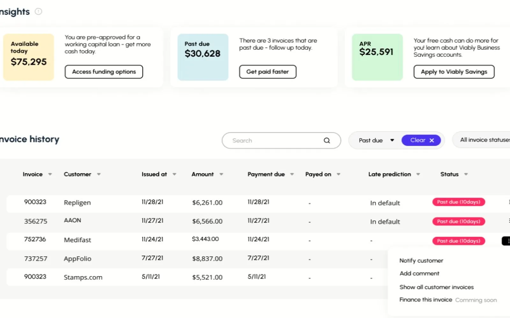Image resolution: width=510 pixels, height=318 pixels.
Task: Sort by Late prediction column arrow
Action: 418,174
